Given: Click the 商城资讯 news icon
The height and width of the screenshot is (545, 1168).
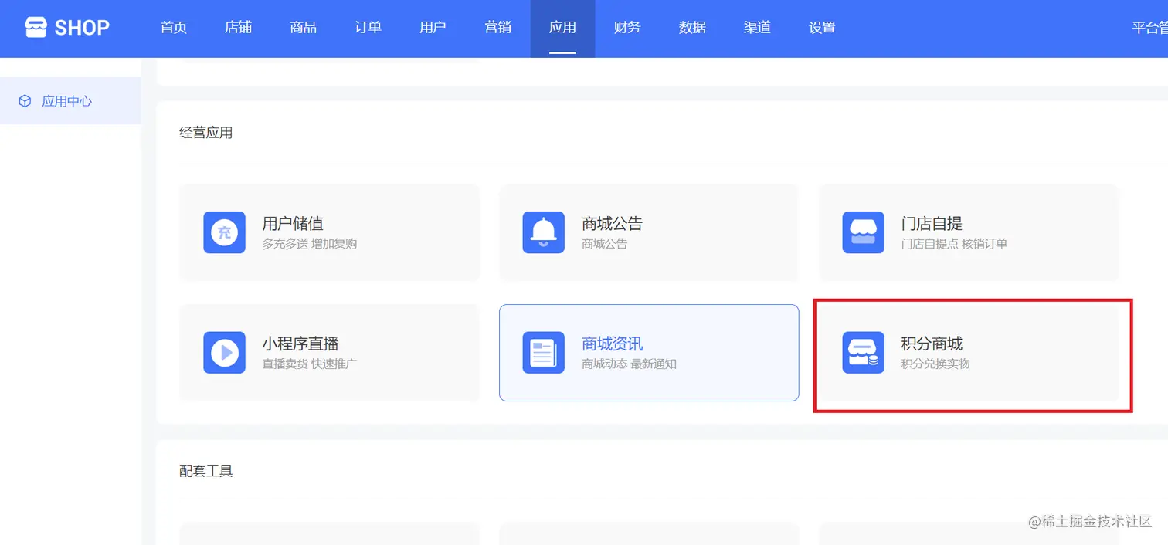Looking at the screenshot, I should [544, 353].
